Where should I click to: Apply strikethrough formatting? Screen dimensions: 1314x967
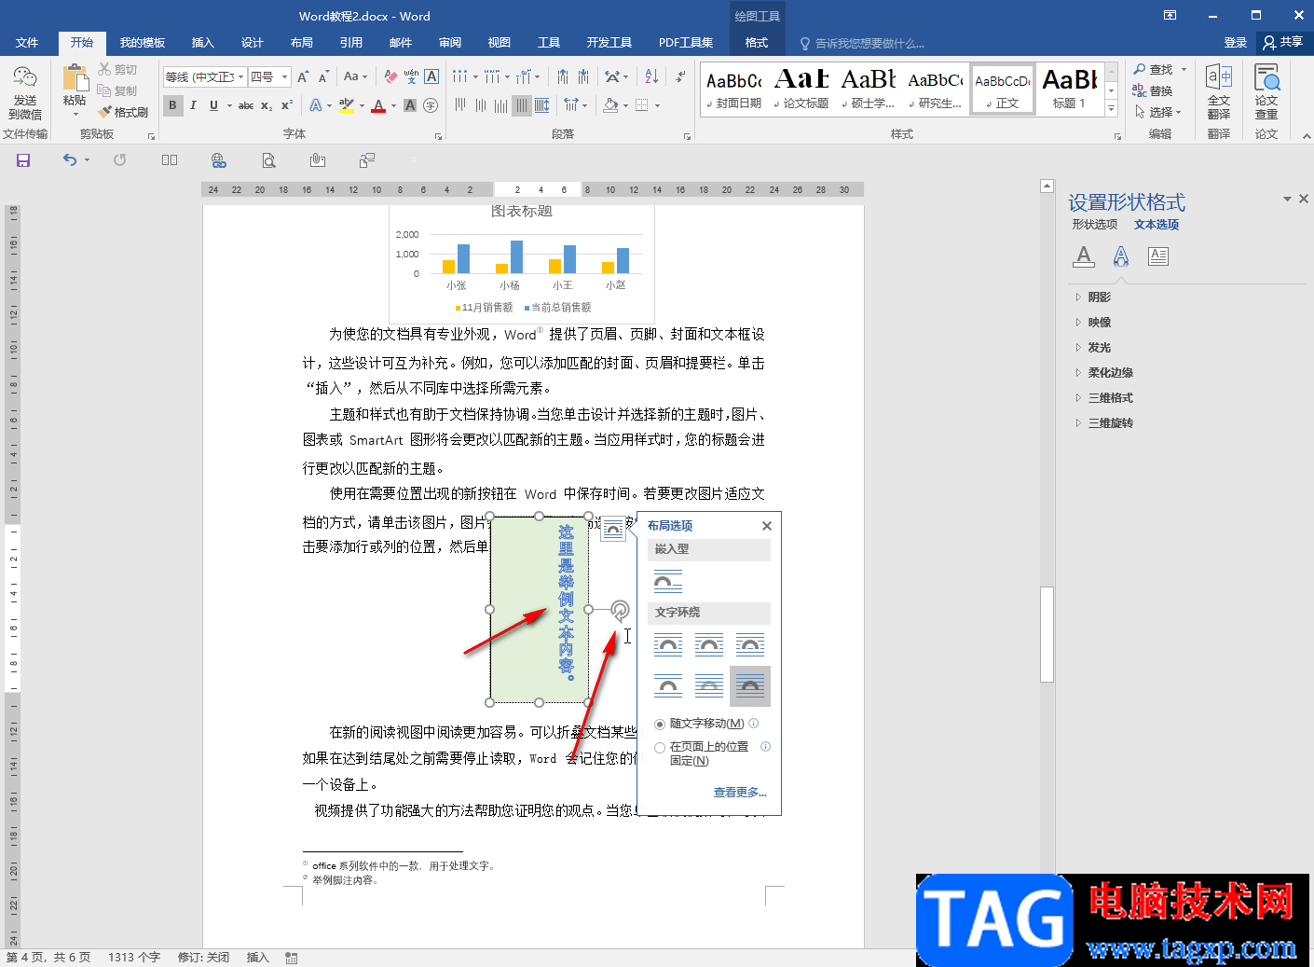246,105
